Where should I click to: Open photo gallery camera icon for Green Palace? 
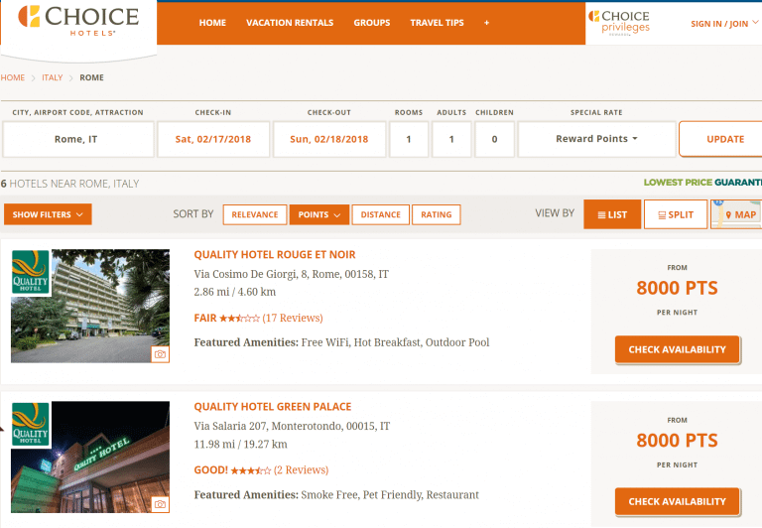tap(160, 504)
